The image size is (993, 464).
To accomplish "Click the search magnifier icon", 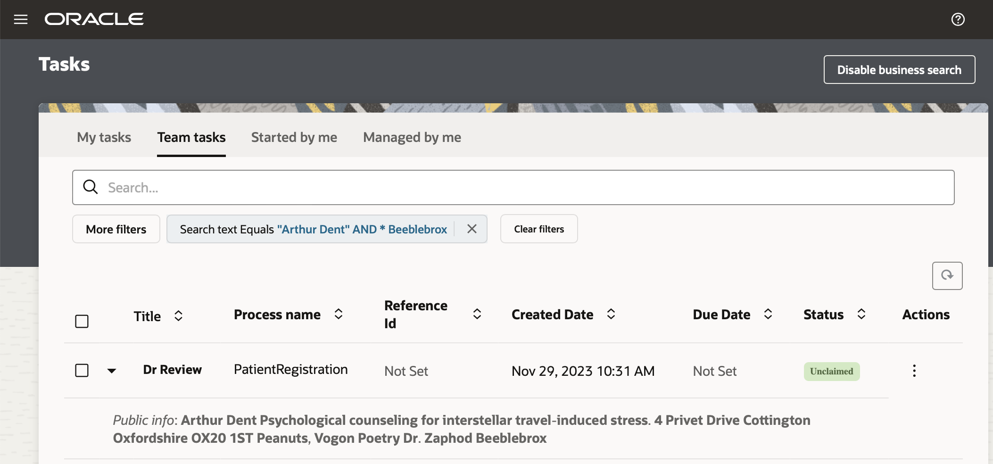I will pyautogui.click(x=91, y=187).
